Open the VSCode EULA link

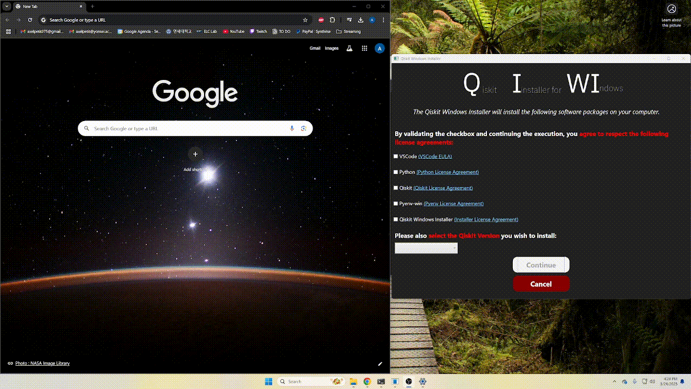point(435,157)
